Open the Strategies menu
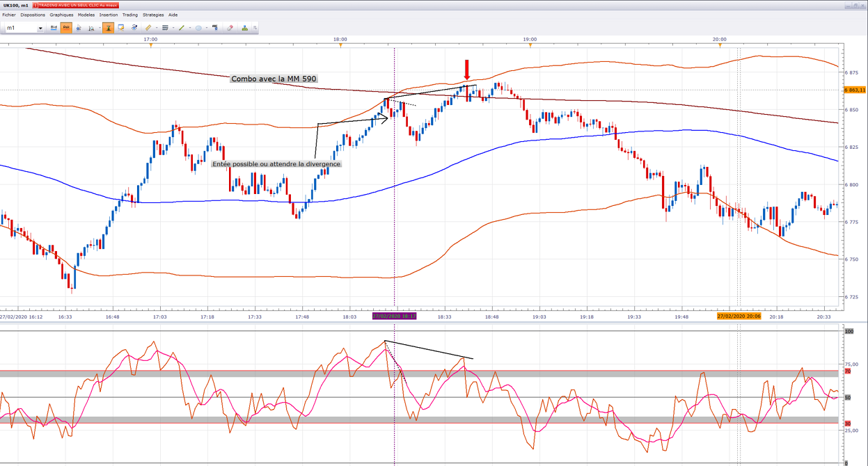This screenshot has width=868, height=466. pyautogui.click(x=153, y=15)
